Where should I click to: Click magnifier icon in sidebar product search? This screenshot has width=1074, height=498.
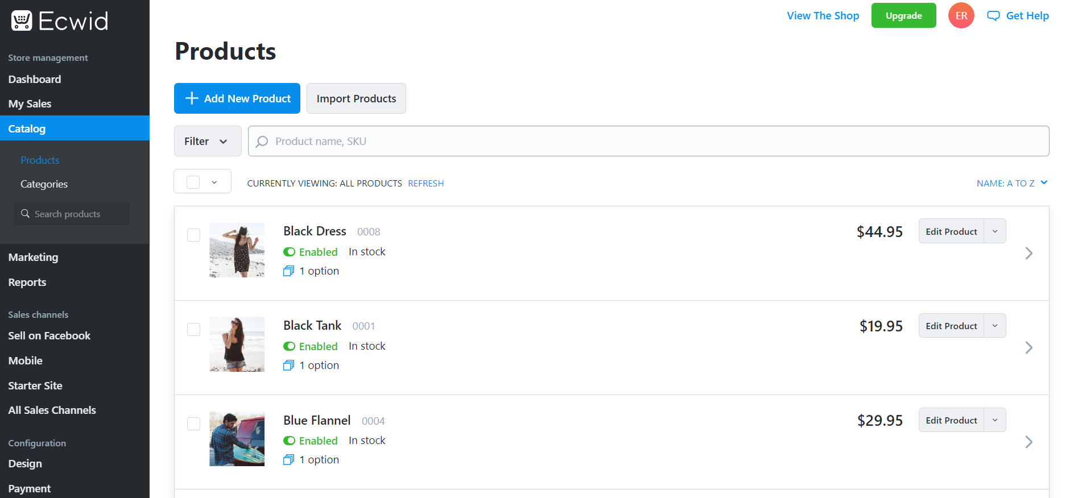26,214
